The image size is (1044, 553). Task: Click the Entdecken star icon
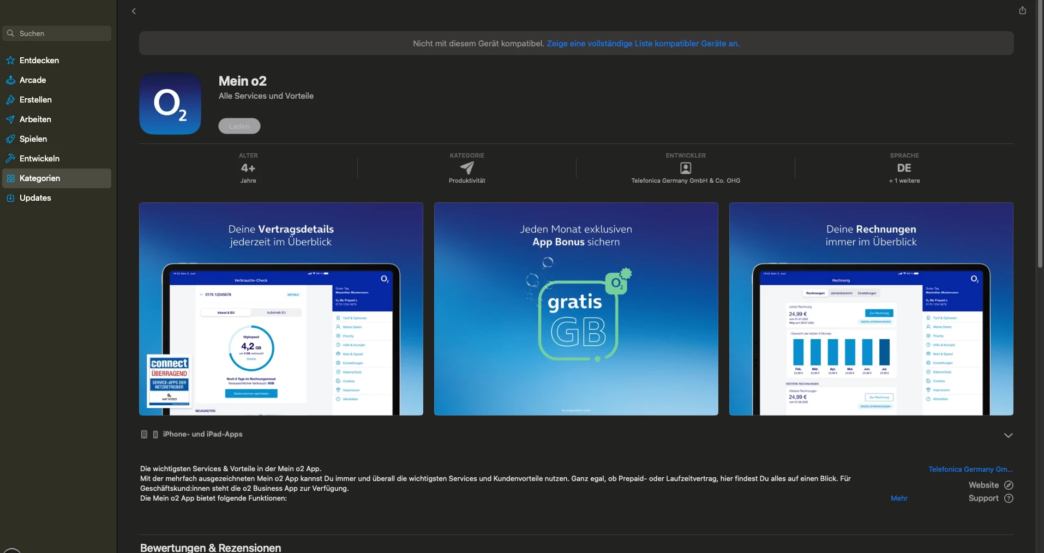[10, 61]
